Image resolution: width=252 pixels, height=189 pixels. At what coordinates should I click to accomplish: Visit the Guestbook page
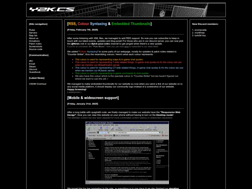click(x=35, y=72)
